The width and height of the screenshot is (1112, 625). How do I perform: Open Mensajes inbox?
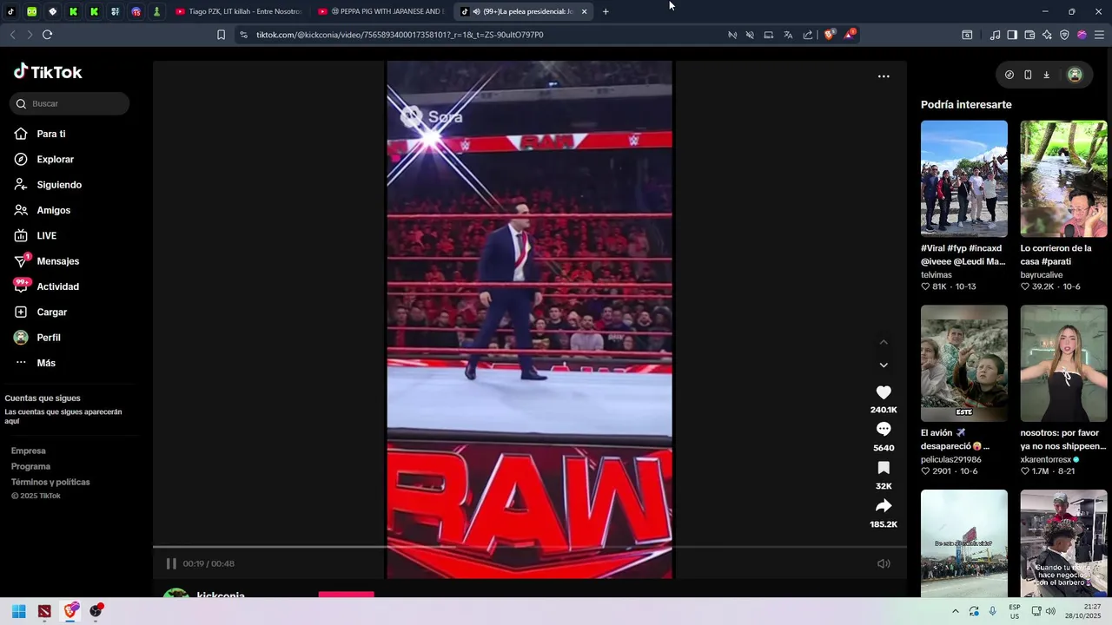(47, 261)
